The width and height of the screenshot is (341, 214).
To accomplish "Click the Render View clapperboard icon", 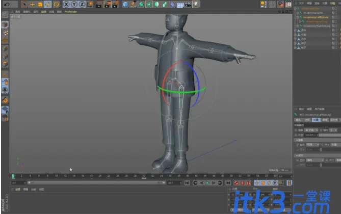I will [99, 5].
